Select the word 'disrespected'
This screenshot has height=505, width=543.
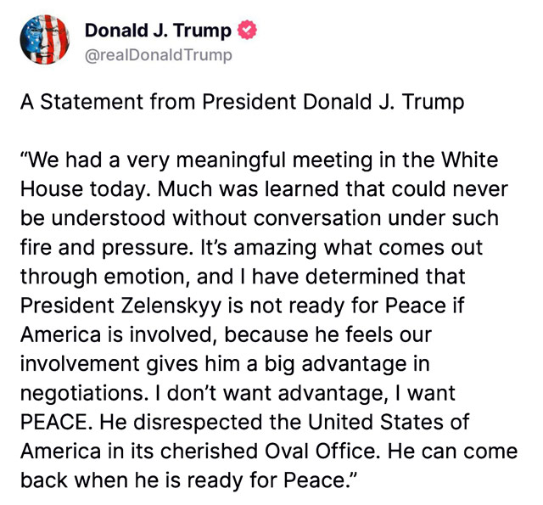coord(198,423)
